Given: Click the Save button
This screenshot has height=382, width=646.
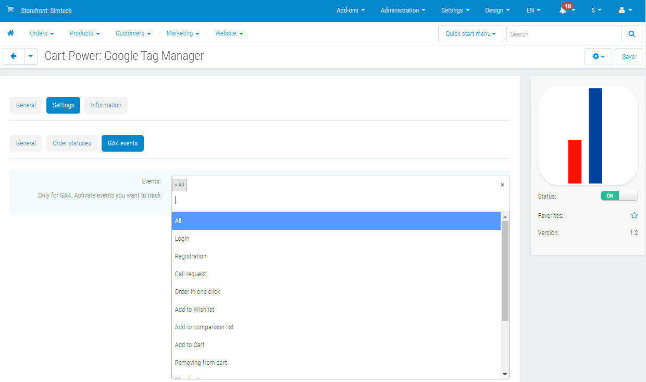Looking at the screenshot, I should (x=628, y=56).
